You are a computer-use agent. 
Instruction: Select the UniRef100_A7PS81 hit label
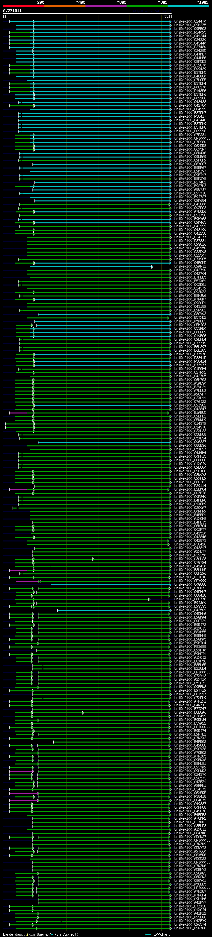tap(190, 135)
